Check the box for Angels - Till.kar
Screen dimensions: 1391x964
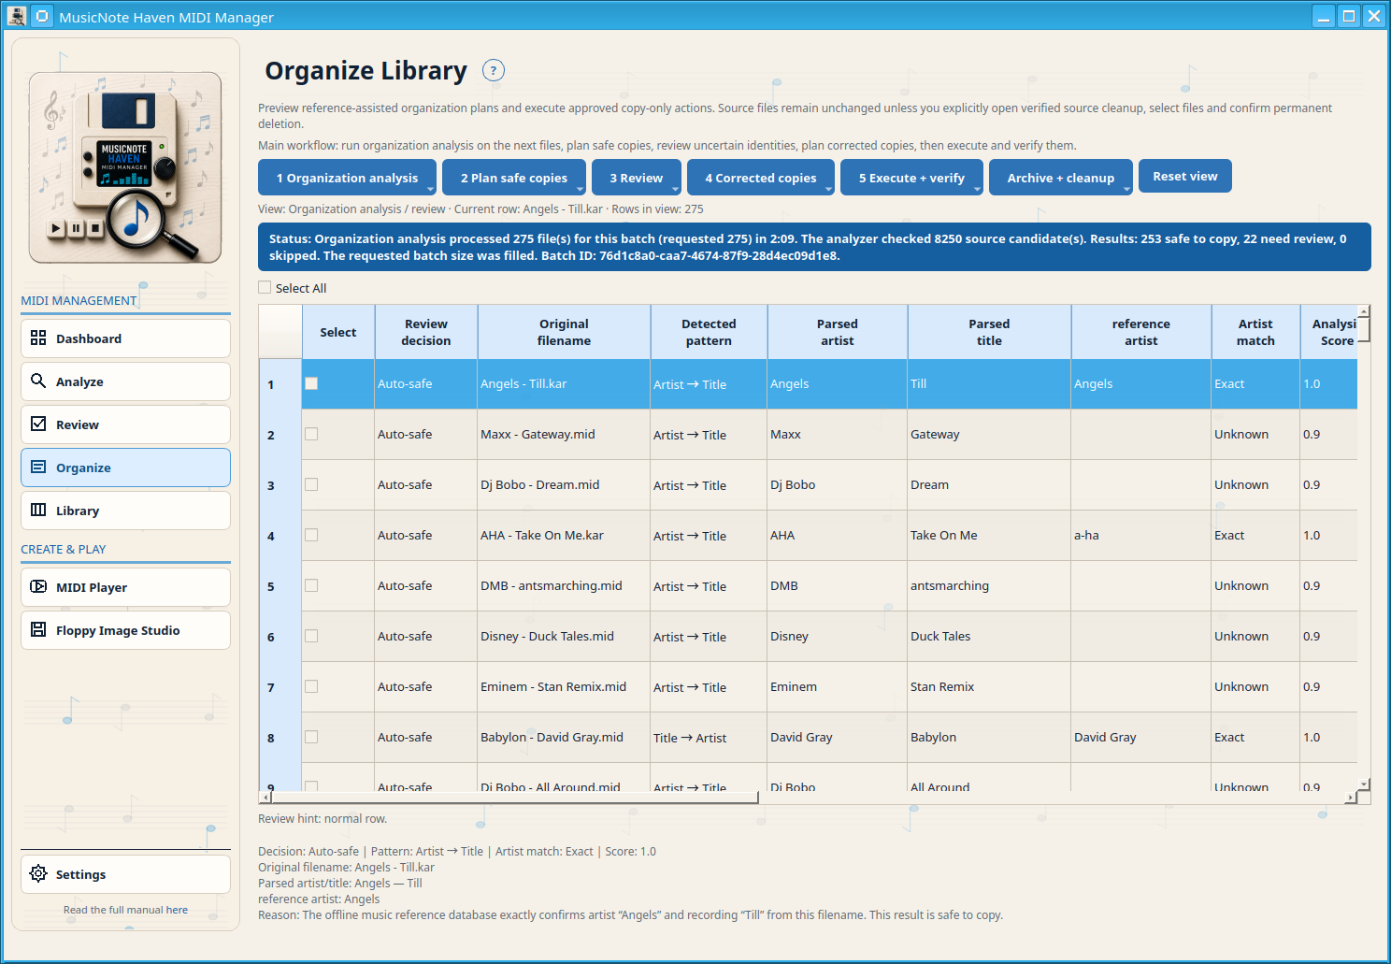click(311, 383)
